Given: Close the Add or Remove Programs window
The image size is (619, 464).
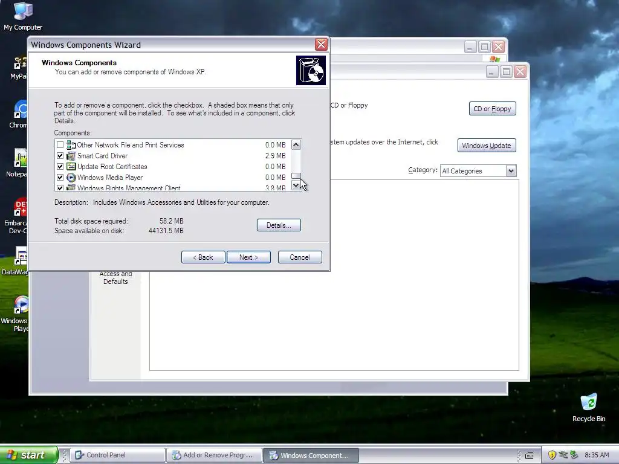Looking at the screenshot, I should pos(520,72).
